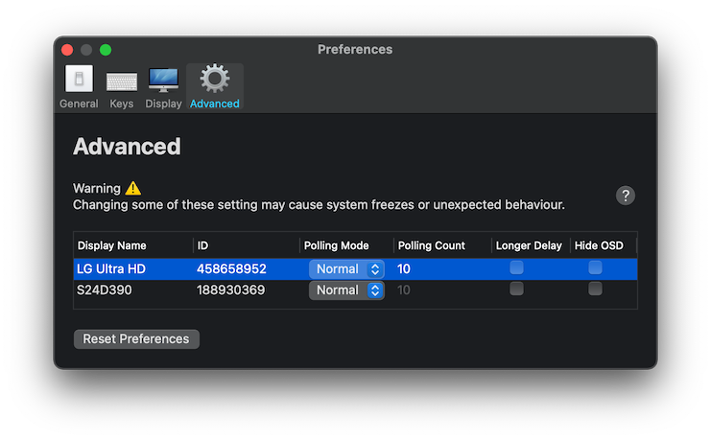The image size is (711, 440).
Task: Click the Polling Count value for LG Ultra HD
Action: (x=404, y=269)
